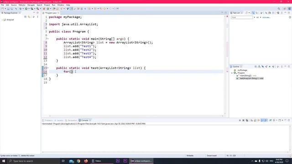Close the Program.java editor tab
The image size is (292, 164).
(x=58, y=13)
